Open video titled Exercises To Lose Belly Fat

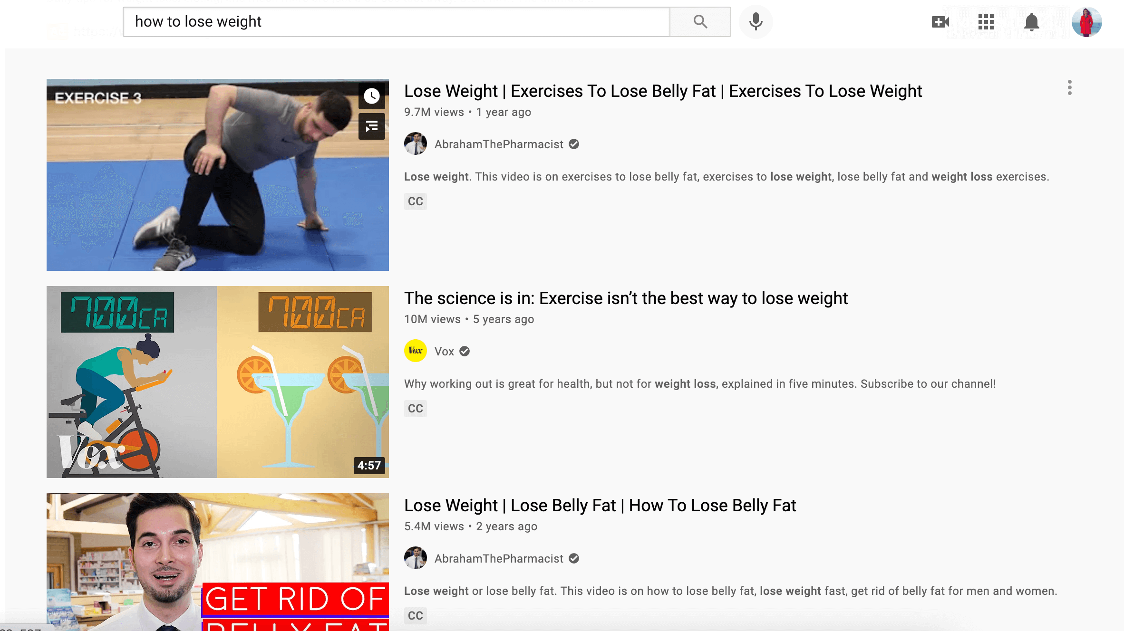coord(663,91)
